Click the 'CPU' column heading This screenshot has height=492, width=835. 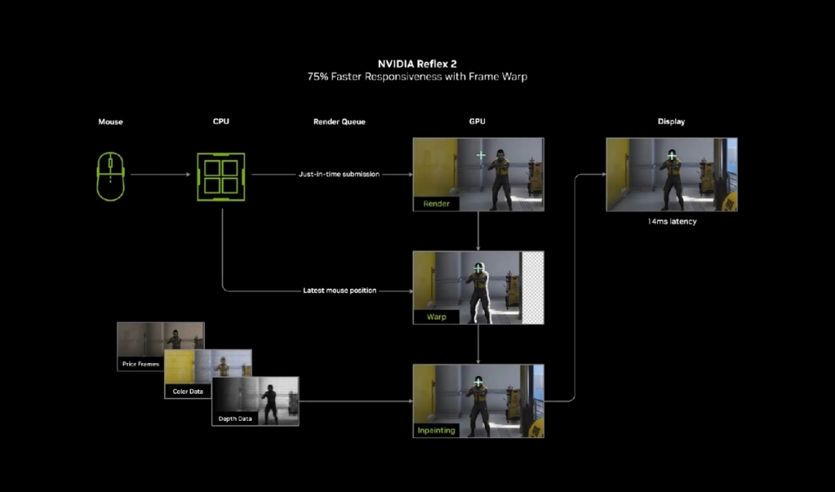pyautogui.click(x=221, y=121)
